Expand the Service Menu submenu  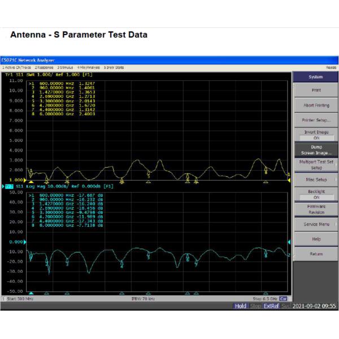tap(316, 224)
